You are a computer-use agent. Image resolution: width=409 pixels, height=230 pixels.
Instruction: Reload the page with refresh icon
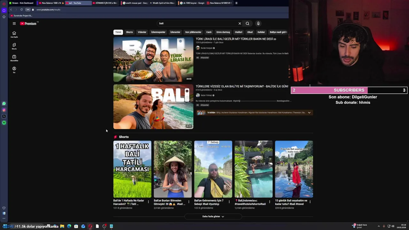pos(21,10)
